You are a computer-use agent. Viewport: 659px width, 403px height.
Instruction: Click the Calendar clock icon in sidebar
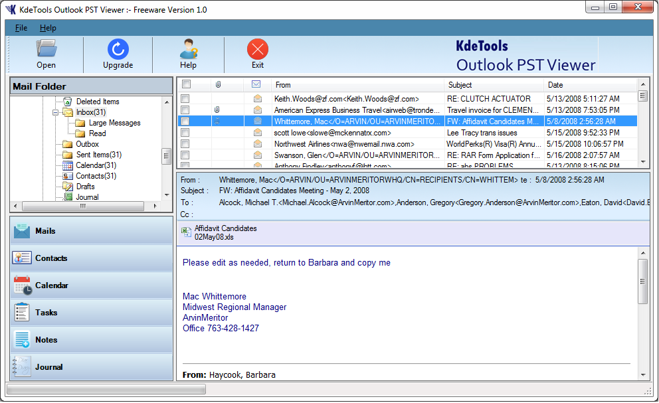pyautogui.click(x=23, y=285)
